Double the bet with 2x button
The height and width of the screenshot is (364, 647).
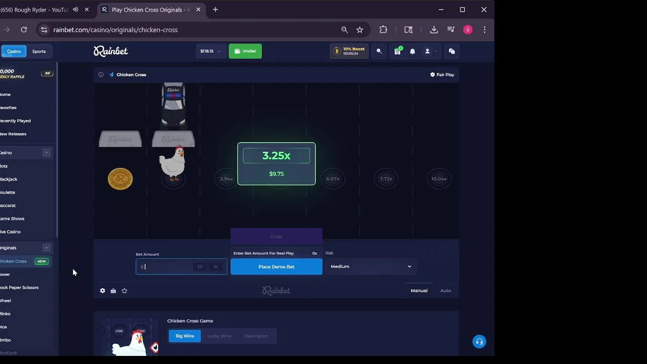coord(215,267)
